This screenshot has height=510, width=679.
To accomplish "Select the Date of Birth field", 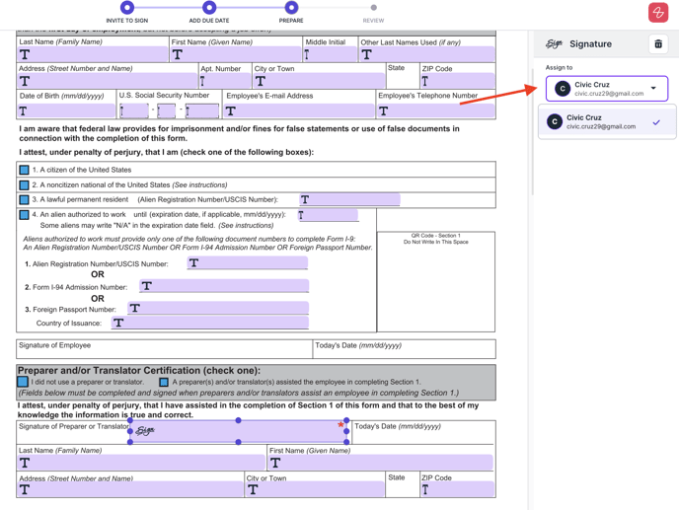I will click(x=66, y=110).
